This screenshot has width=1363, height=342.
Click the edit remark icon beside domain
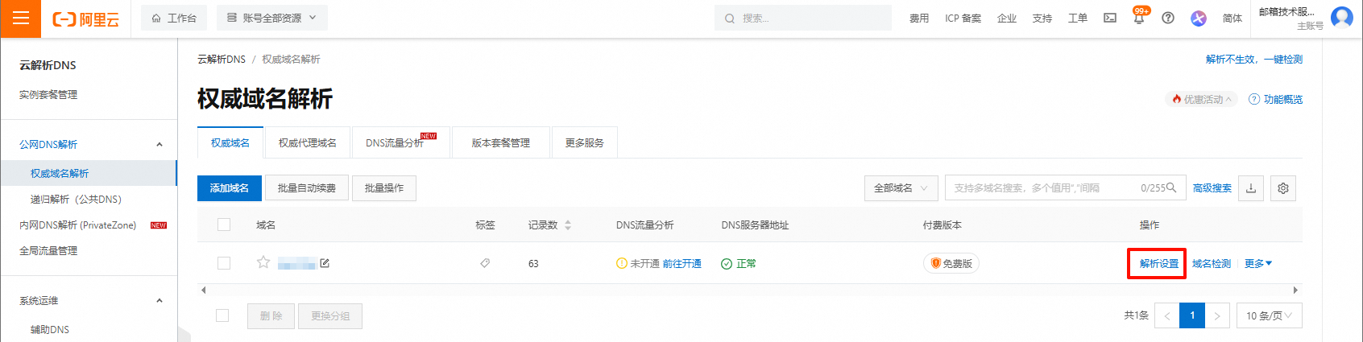coord(325,263)
